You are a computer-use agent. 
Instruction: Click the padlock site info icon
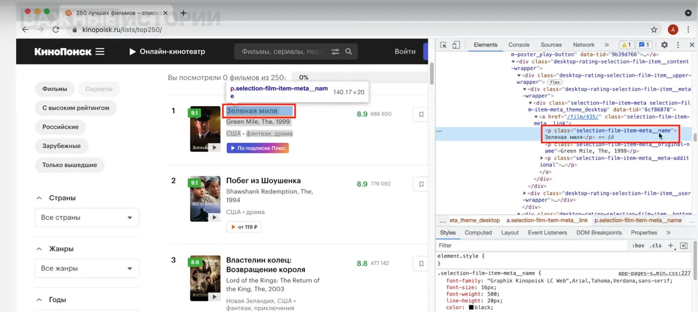74,30
